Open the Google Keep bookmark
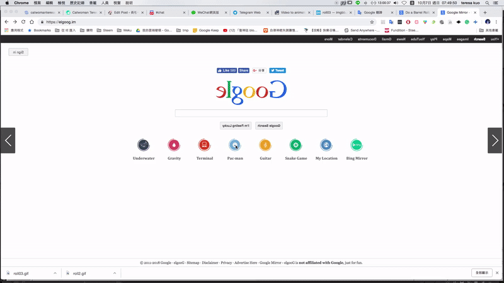The image size is (504, 283). point(206,30)
